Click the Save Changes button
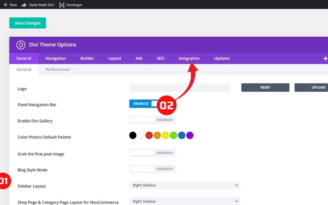This screenshot has height=205, width=328. pos(28,23)
